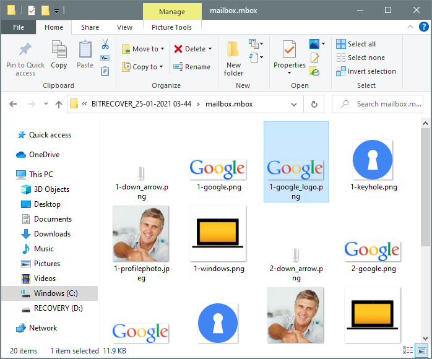Open Pictures in navigation pane
Image resolution: width=432 pixels, height=359 pixels.
pos(47,264)
